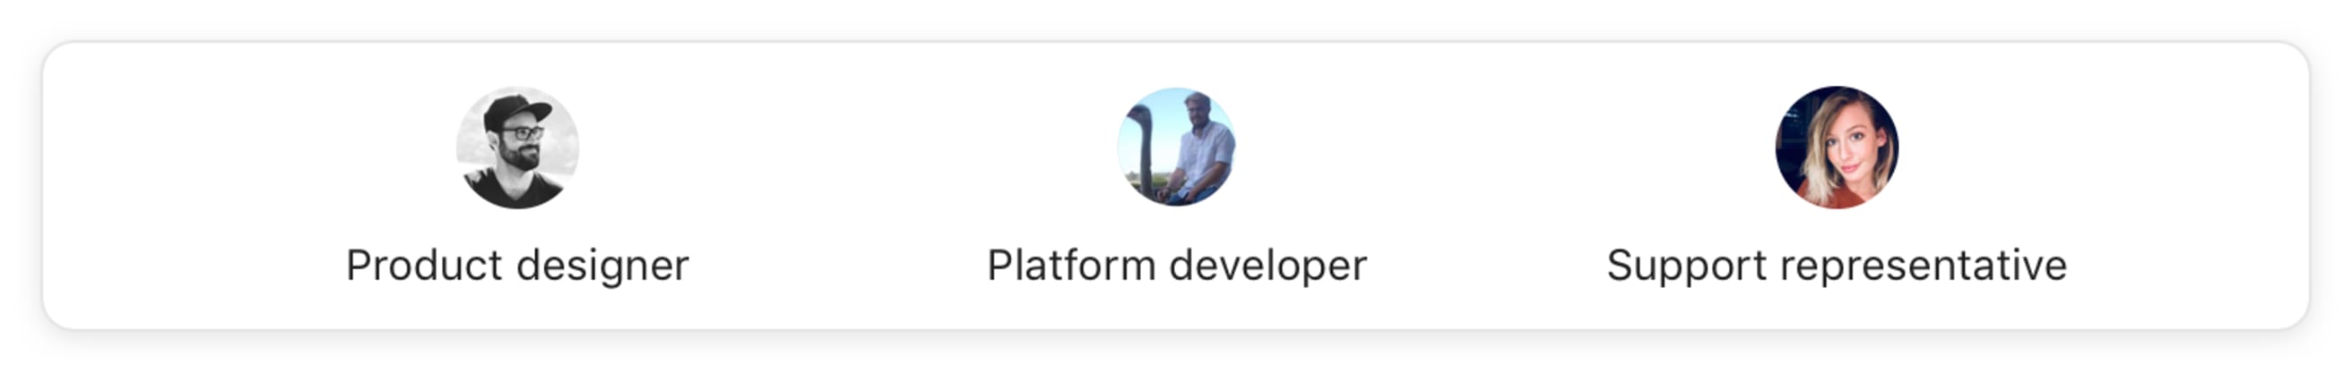Screen dimensions: 2352x372
Task: Open the rightmost team member's round photo
Action: (1836, 147)
